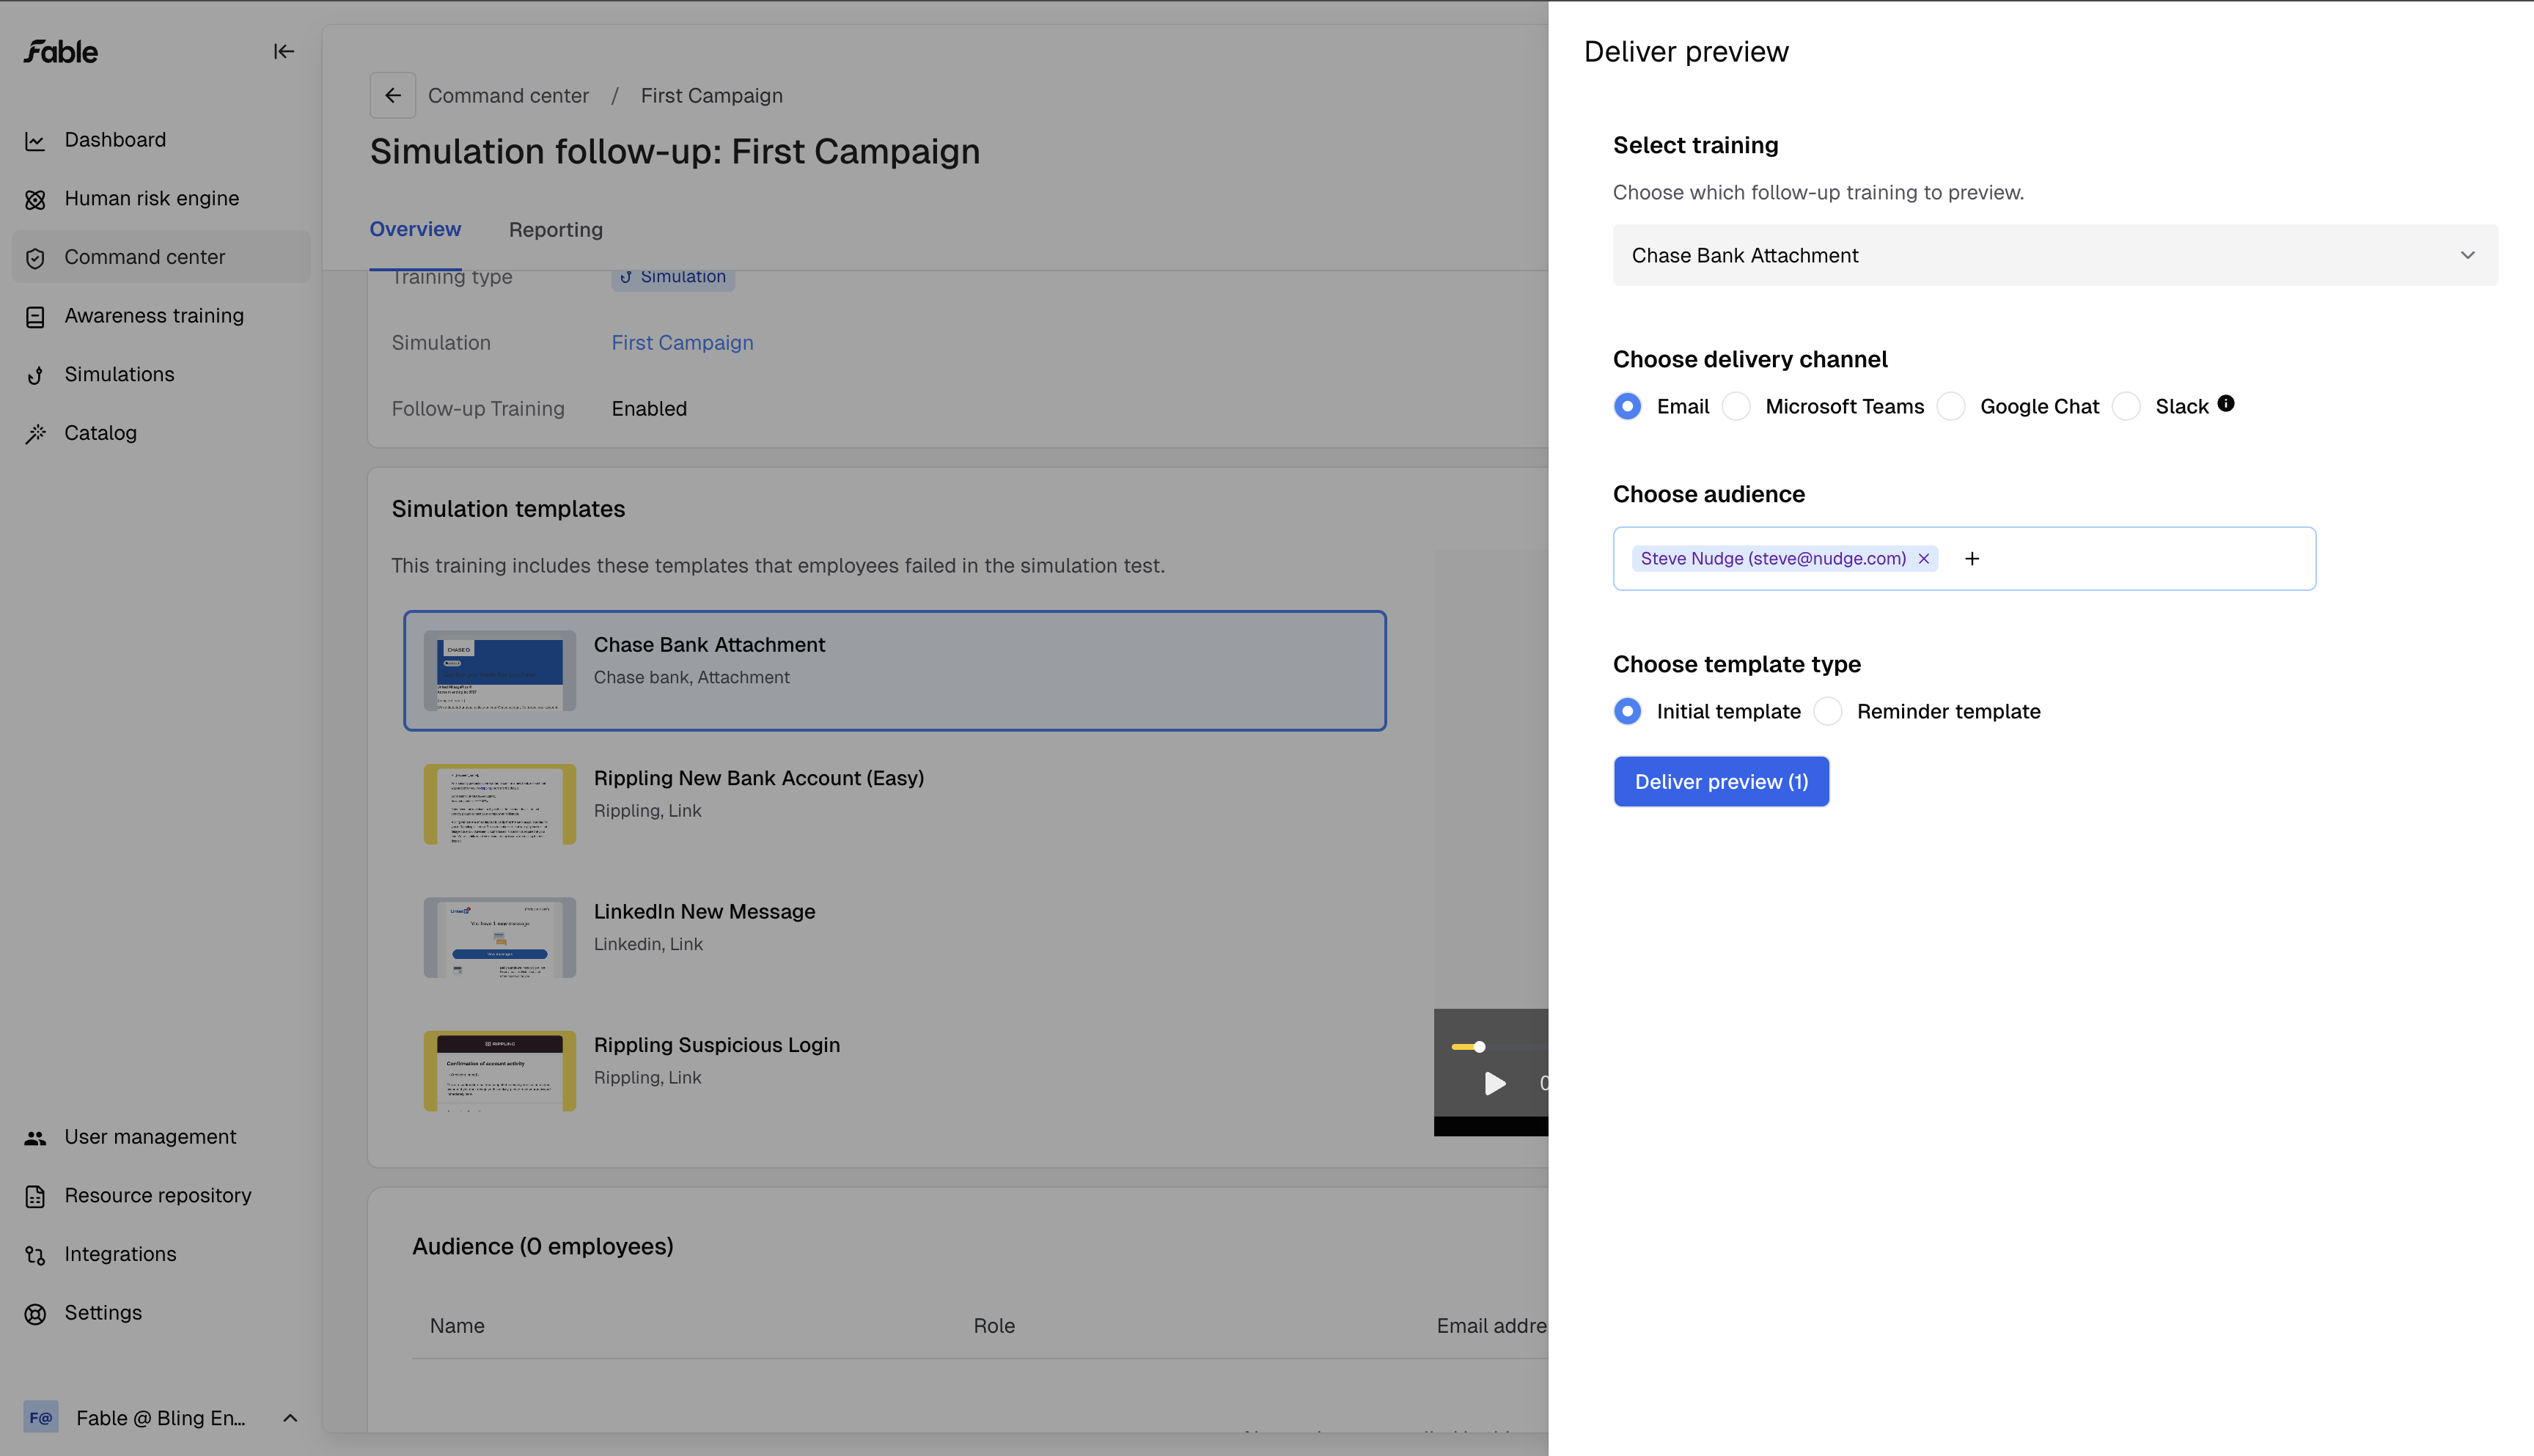Click the Human risk engine icon

[x=35, y=199]
